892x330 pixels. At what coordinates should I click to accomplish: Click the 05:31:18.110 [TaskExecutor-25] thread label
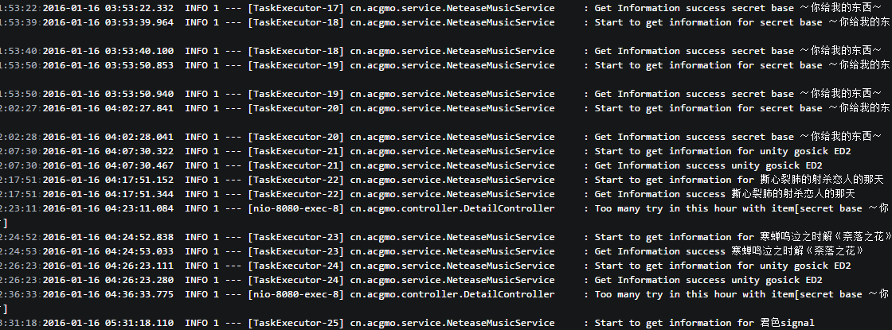pos(295,323)
